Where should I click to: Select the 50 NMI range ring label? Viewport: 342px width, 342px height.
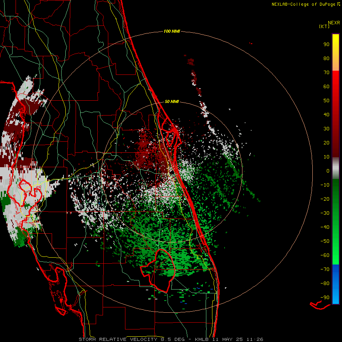click(172, 101)
